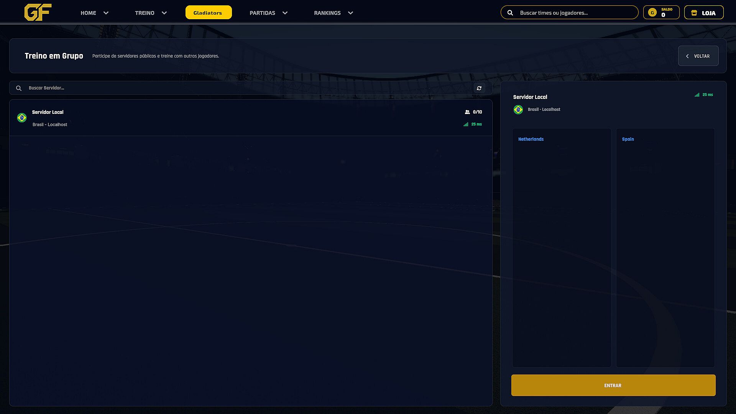The height and width of the screenshot is (414, 736).
Task: Click the Brazil flag in server list
Action: click(22, 118)
